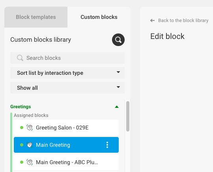Screen dimensions: 213x172
Task: Click the waving hand icon on Main Greeting
Action: pyautogui.click(x=30, y=145)
